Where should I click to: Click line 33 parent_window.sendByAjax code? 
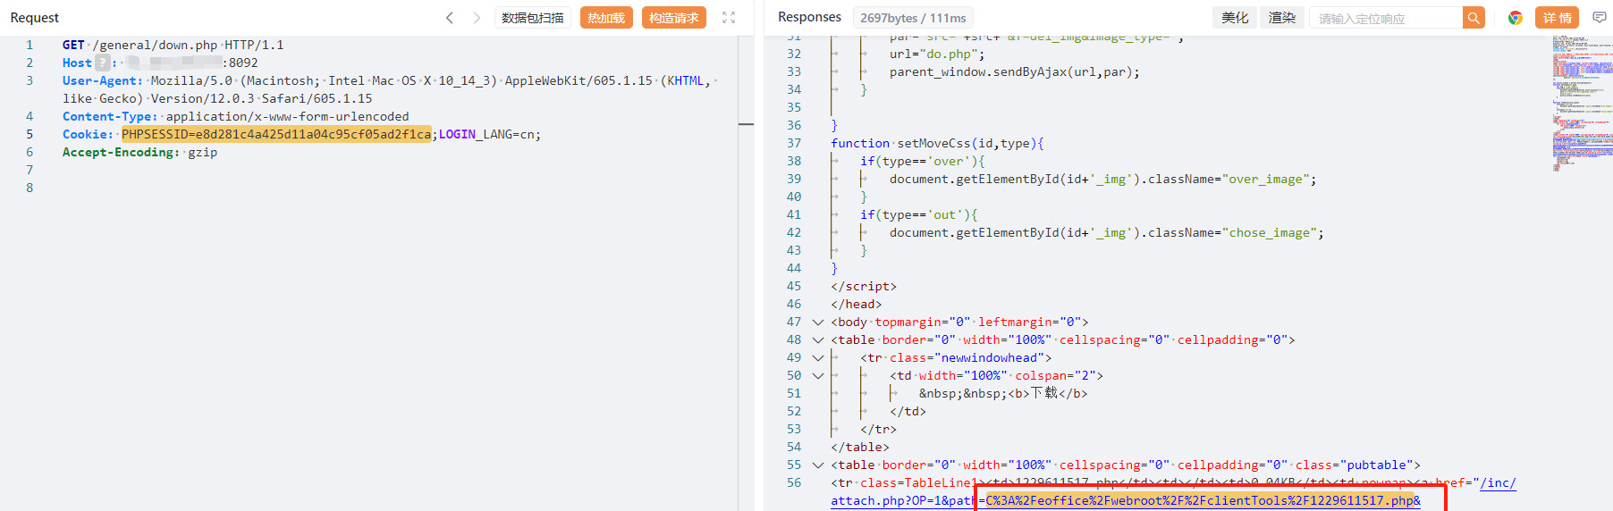click(x=1014, y=71)
